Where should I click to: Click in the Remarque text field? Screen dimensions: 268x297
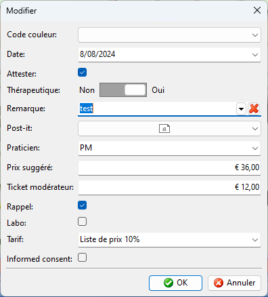(157, 108)
